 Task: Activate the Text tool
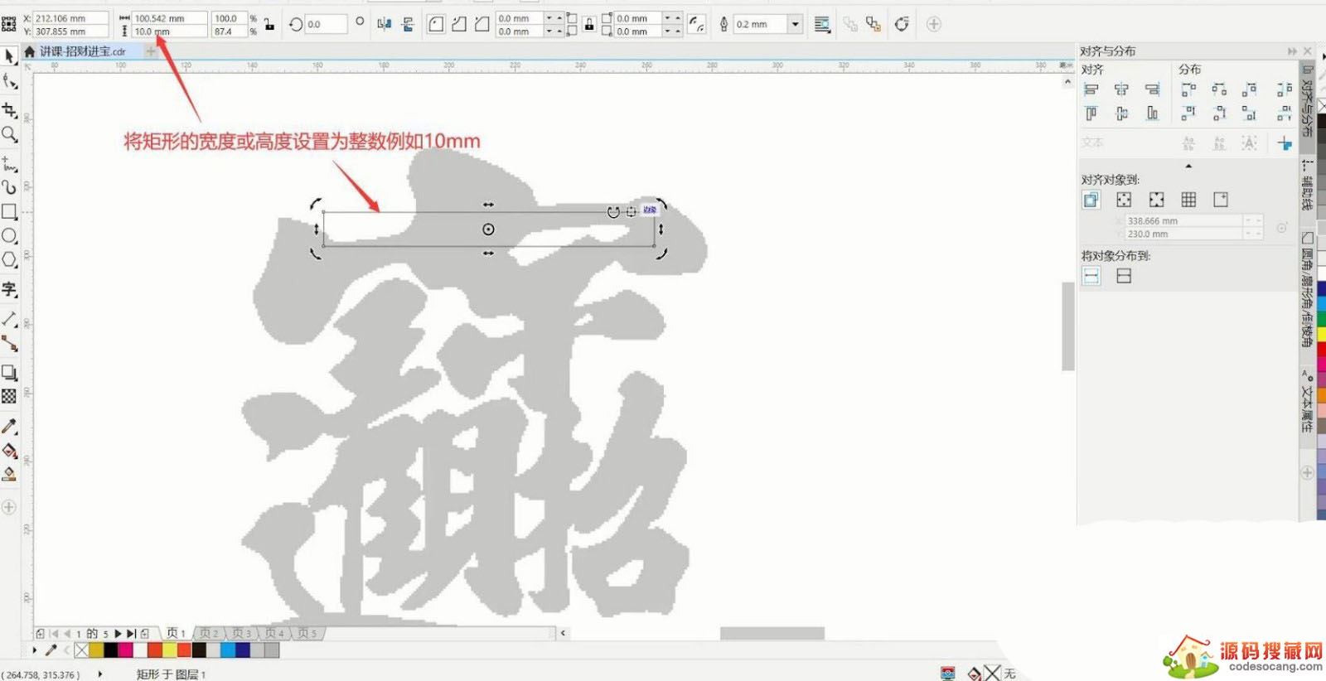tap(9, 289)
